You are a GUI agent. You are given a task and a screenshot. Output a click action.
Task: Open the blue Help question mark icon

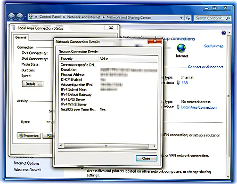[x=224, y=33]
